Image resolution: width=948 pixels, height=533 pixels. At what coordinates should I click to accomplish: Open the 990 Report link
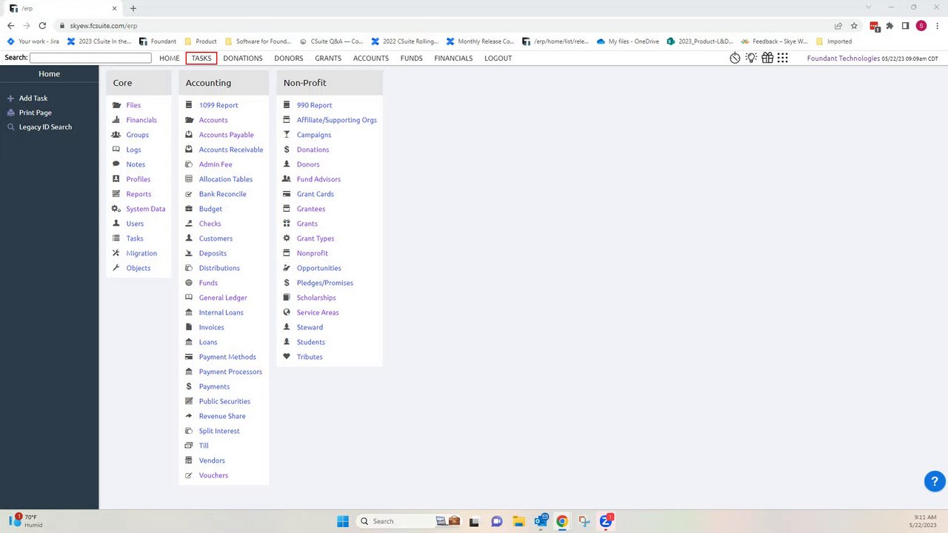(315, 105)
